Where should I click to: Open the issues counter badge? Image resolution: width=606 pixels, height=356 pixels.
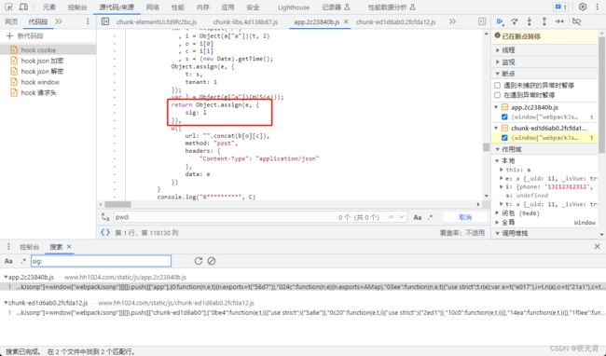[x=560, y=7]
